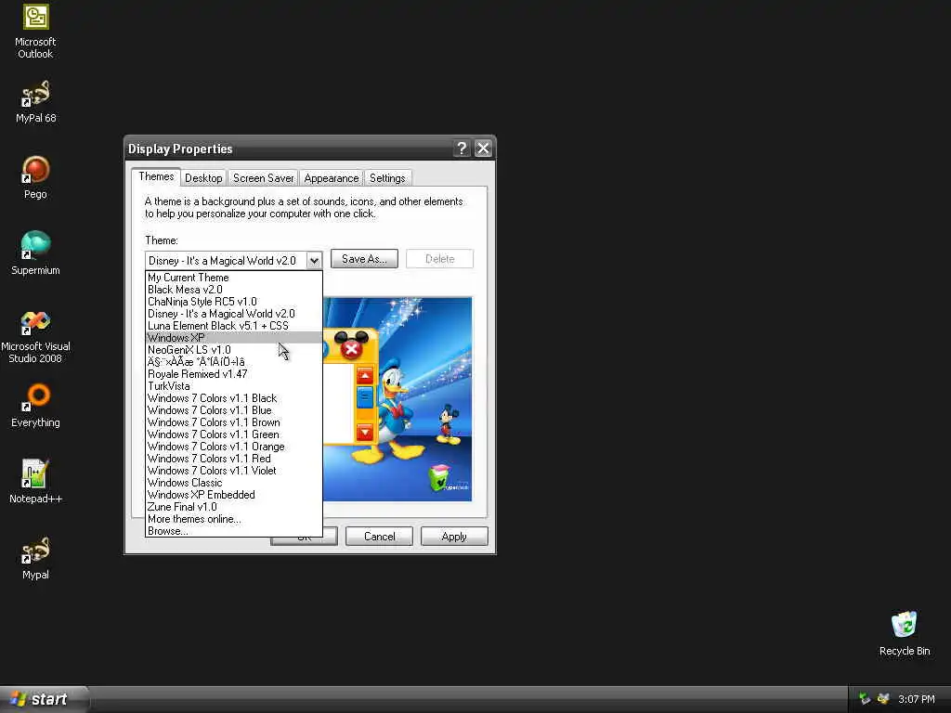Switch to the Desktop tab
Image resolution: width=951 pixels, height=713 pixels.
(x=203, y=178)
